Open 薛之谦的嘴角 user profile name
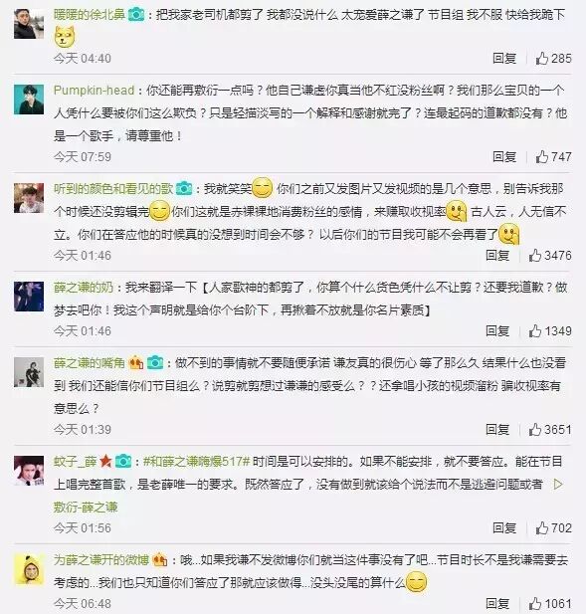586x614 pixels. point(90,363)
